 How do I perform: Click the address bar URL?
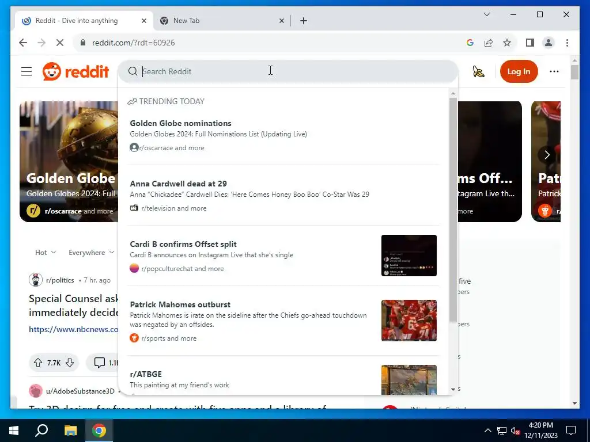point(133,43)
